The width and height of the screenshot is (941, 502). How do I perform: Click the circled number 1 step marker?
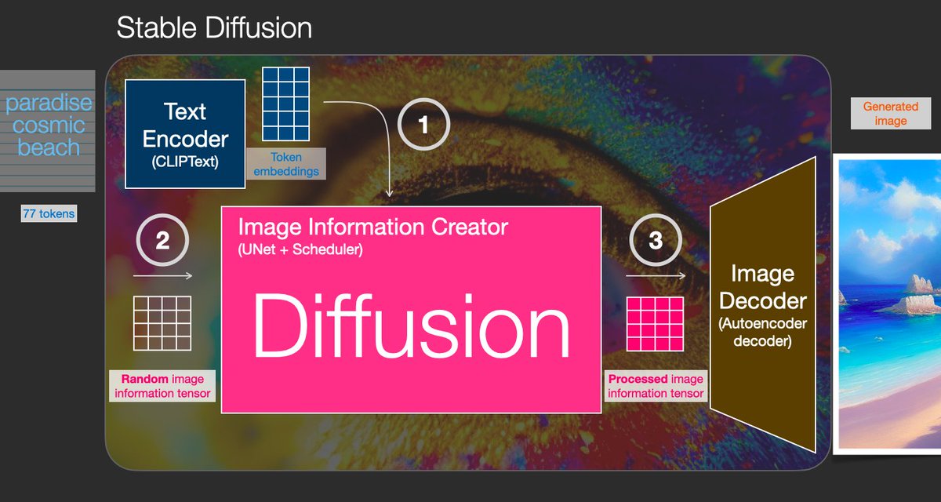[424, 123]
